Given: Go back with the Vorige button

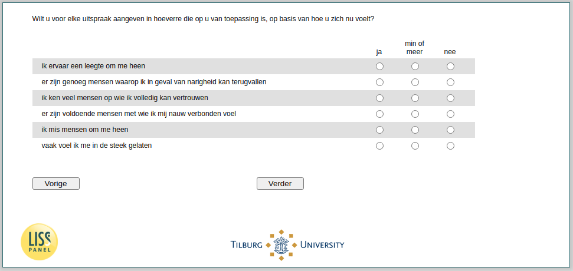Looking at the screenshot, I should [56, 183].
